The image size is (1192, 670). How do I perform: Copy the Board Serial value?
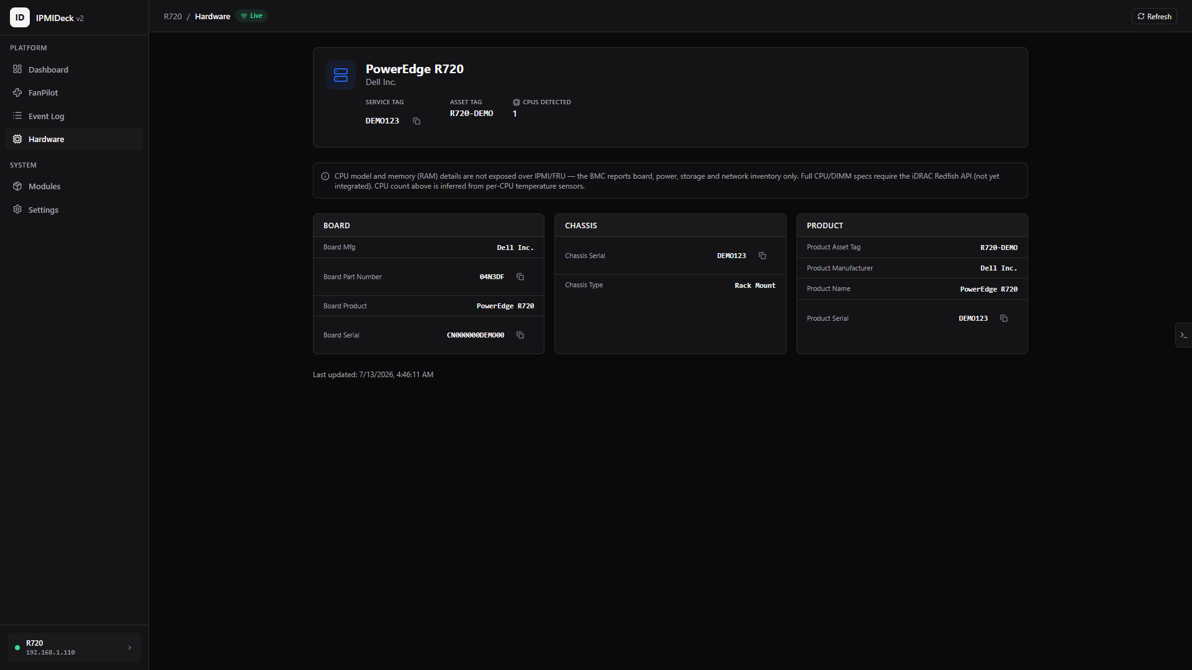[x=520, y=335]
